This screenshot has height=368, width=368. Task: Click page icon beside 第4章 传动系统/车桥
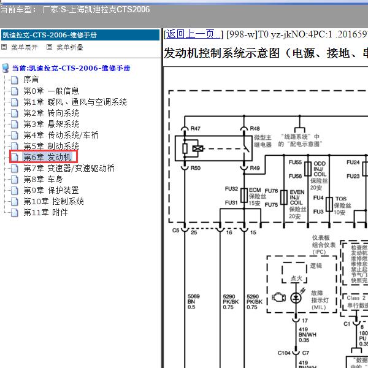[15, 136]
